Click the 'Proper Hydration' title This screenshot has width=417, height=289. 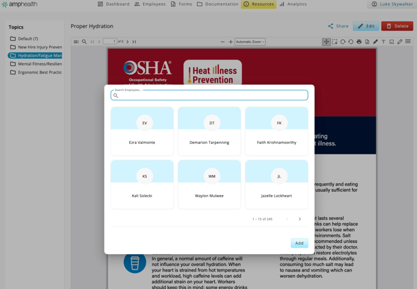(x=91, y=26)
